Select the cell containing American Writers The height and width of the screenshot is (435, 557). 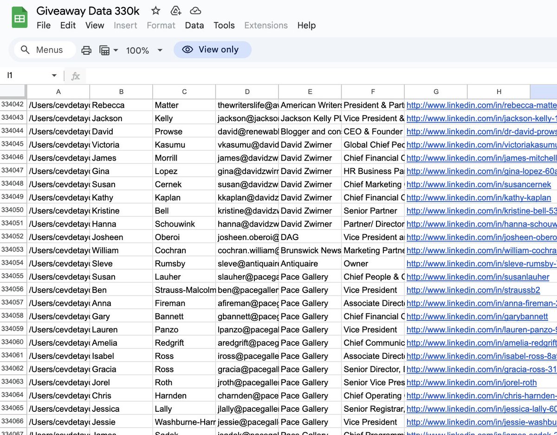(310, 105)
